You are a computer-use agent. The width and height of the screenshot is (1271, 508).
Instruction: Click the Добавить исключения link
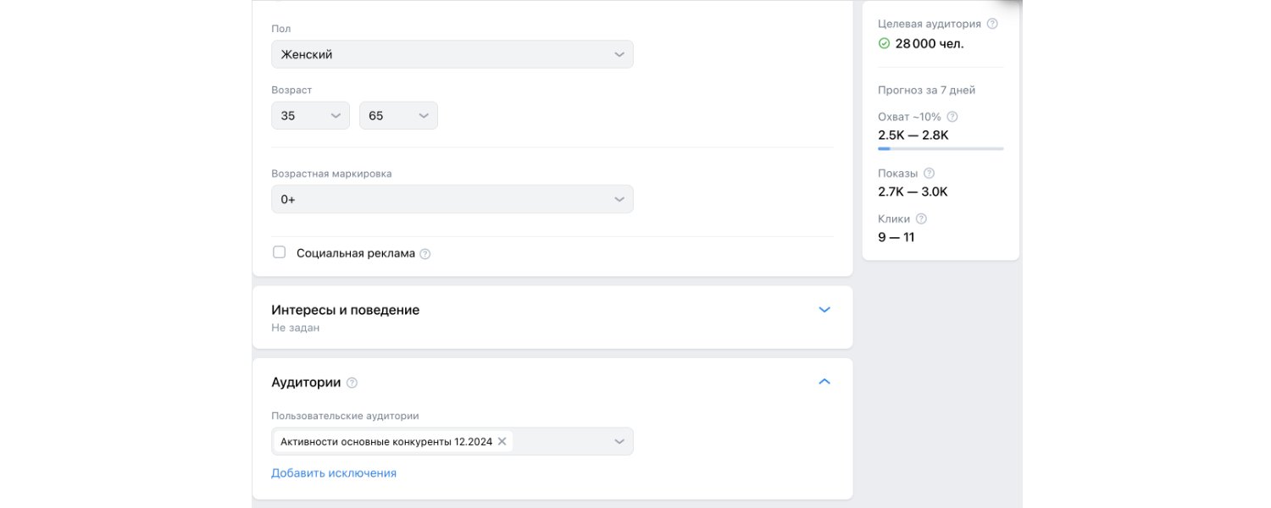pos(334,473)
